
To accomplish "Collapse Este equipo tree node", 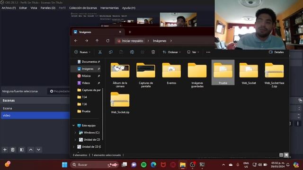I will 73,126.
